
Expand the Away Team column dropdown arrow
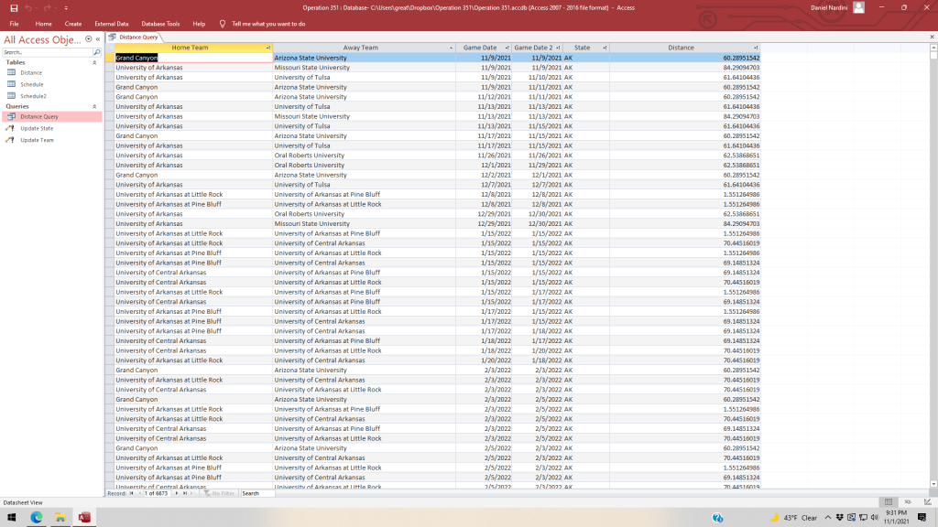[x=451, y=48]
